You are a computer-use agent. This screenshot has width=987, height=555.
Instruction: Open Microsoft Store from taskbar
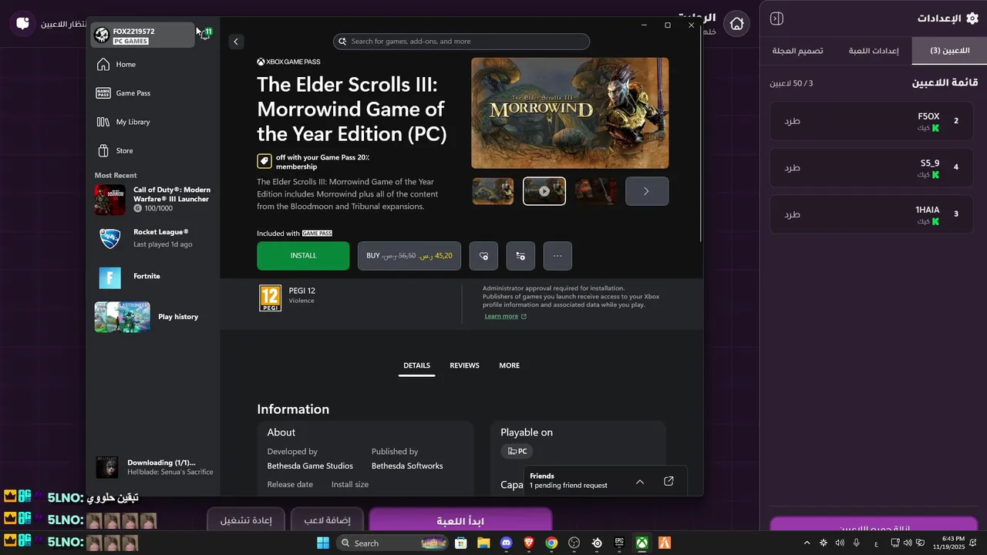coord(460,543)
